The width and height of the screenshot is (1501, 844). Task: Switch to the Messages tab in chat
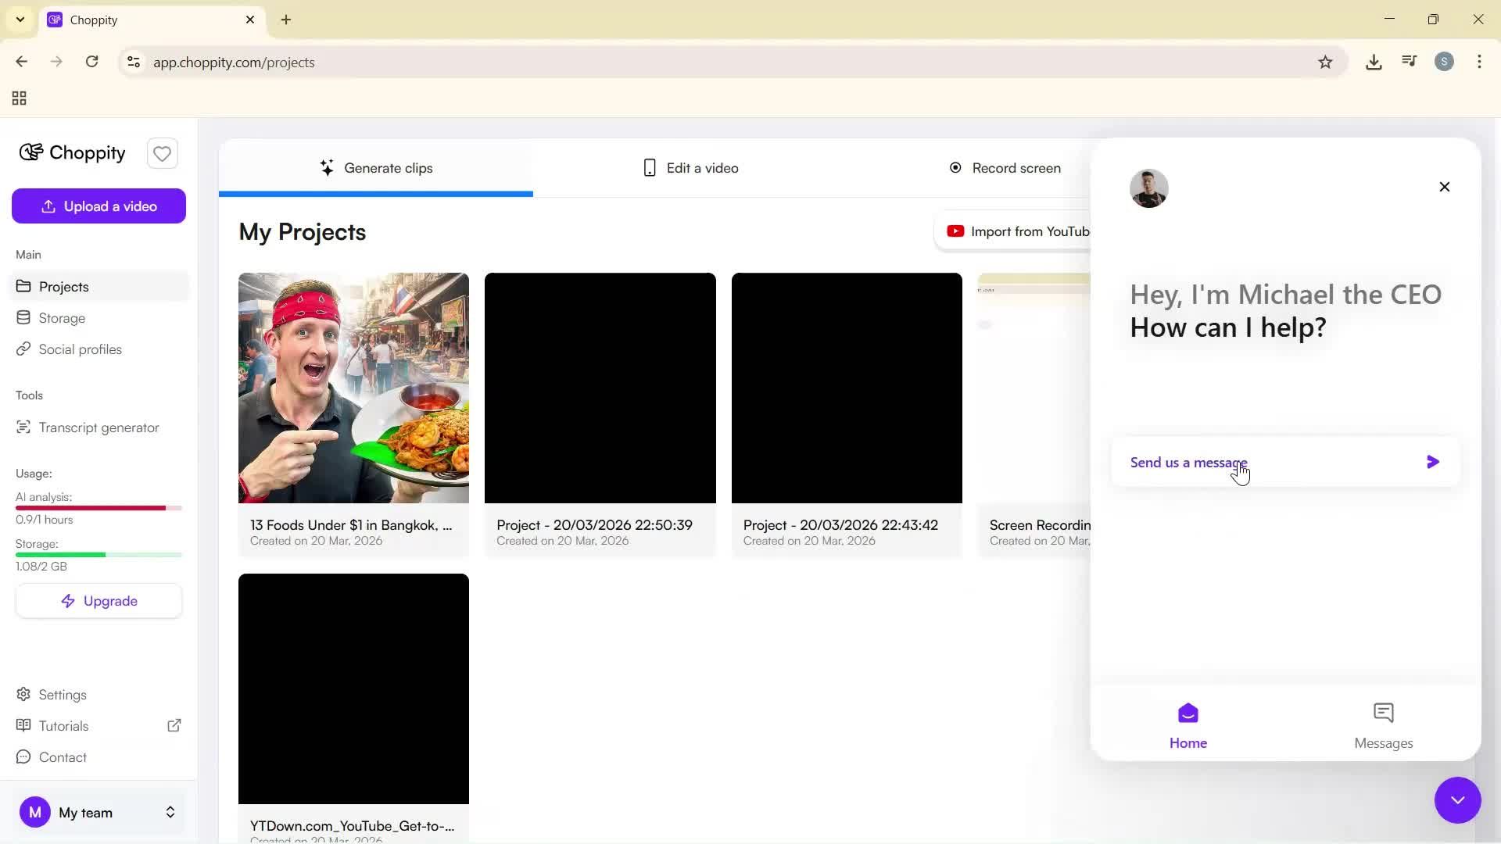pos(1383,724)
